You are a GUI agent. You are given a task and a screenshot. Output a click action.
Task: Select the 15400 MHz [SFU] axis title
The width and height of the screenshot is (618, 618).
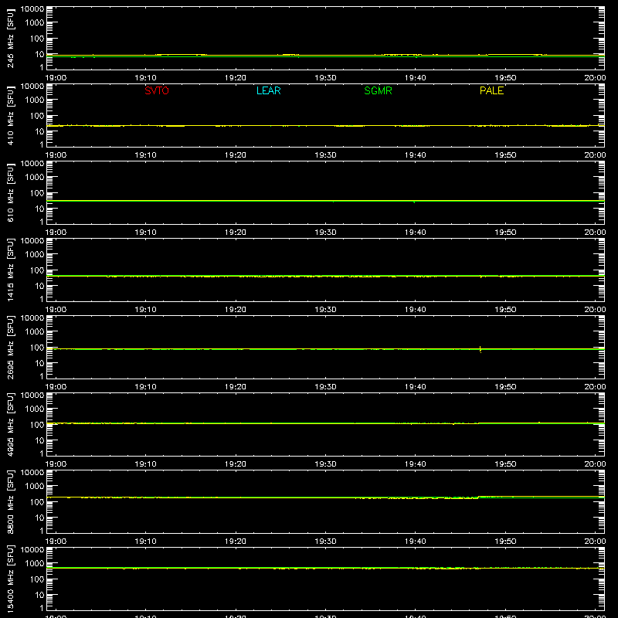point(11,579)
